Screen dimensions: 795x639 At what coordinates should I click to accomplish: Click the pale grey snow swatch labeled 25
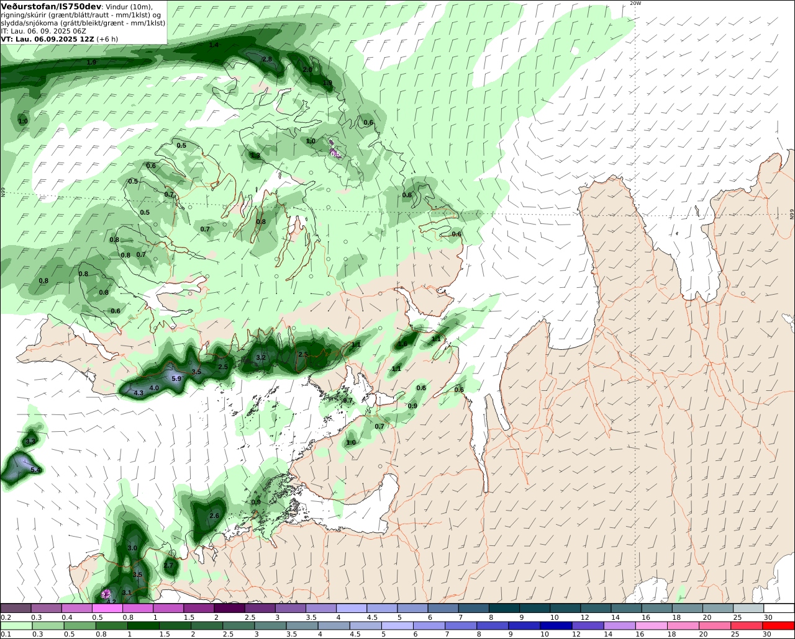click(748, 609)
